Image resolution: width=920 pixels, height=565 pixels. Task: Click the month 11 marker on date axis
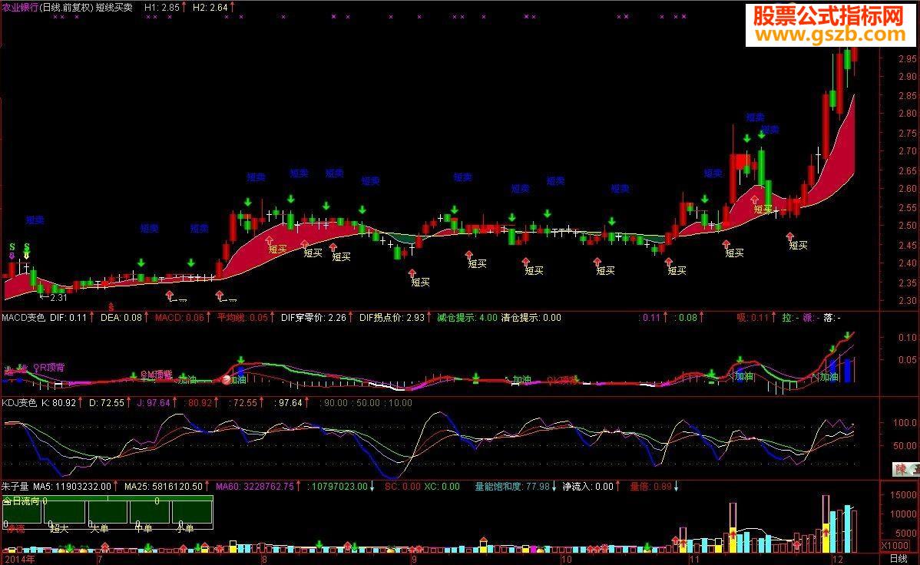coord(694,559)
